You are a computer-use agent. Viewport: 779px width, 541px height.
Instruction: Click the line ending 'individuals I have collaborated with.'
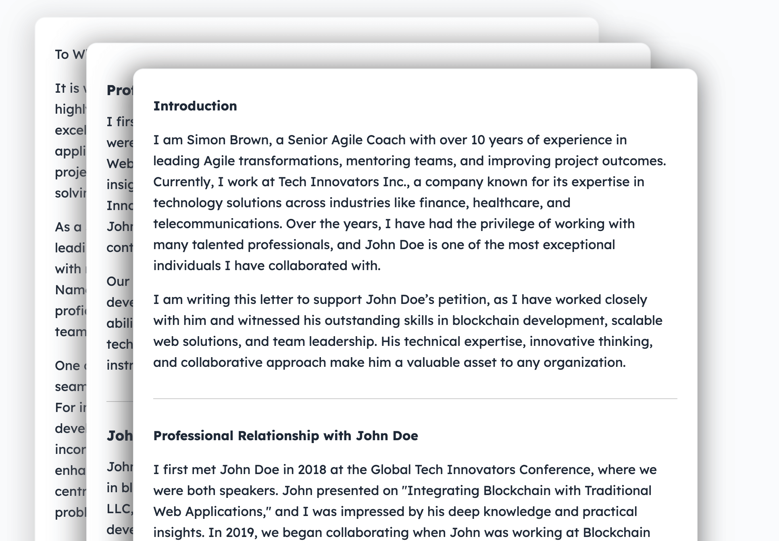(x=267, y=266)
